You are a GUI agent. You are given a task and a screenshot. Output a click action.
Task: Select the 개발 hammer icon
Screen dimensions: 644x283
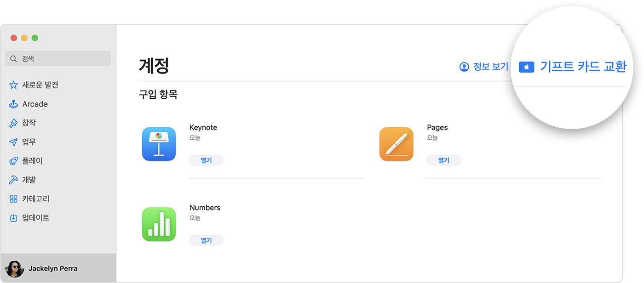click(x=13, y=180)
